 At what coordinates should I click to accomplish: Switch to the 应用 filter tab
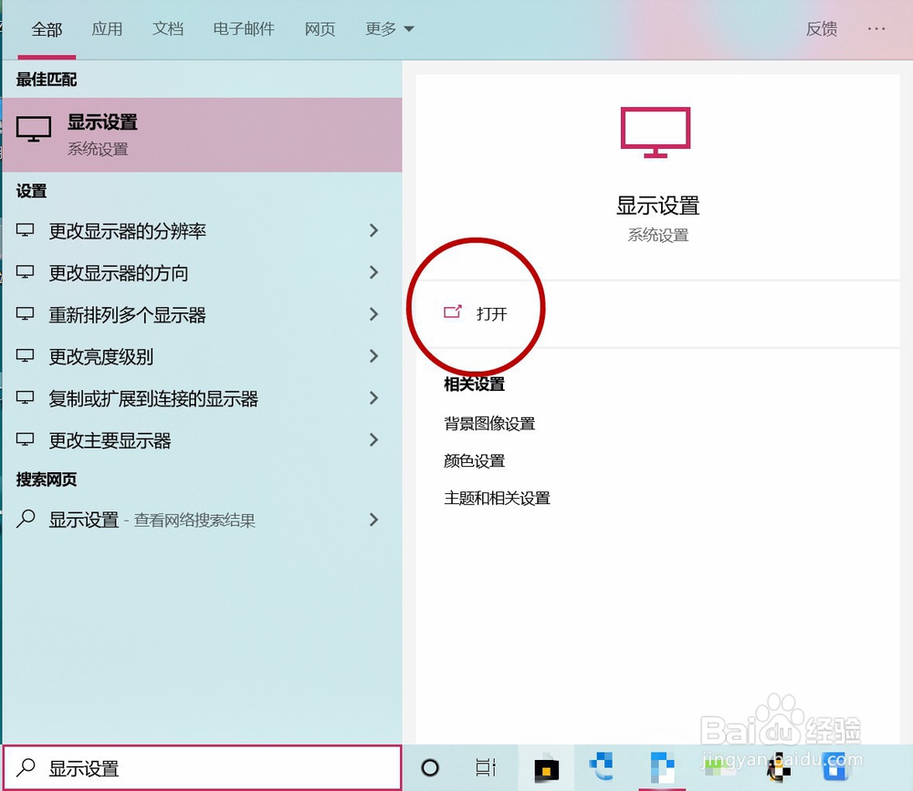click(108, 28)
